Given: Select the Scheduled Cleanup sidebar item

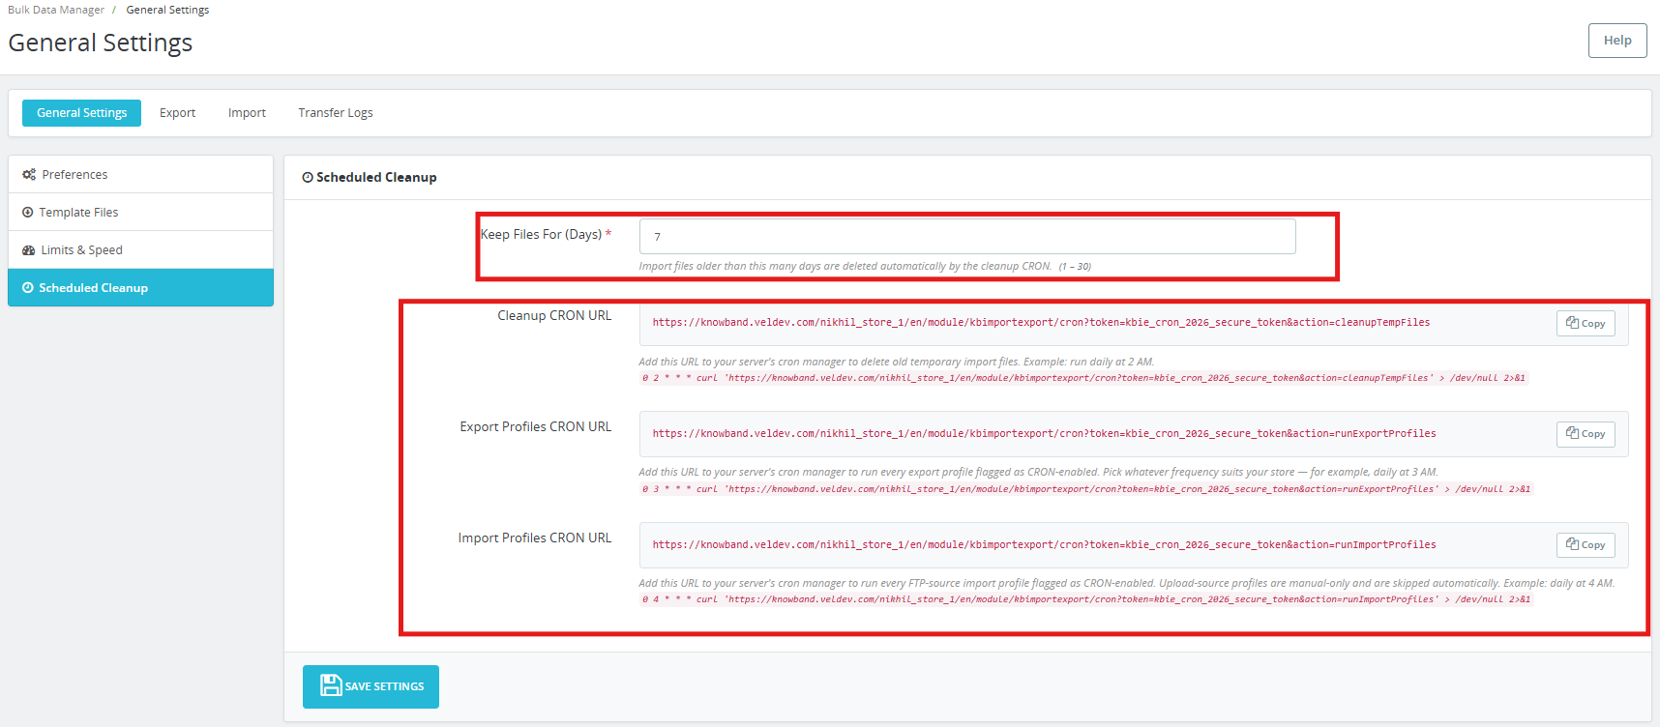Looking at the screenshot, I should pyautogui.click(x=140, y=288).
